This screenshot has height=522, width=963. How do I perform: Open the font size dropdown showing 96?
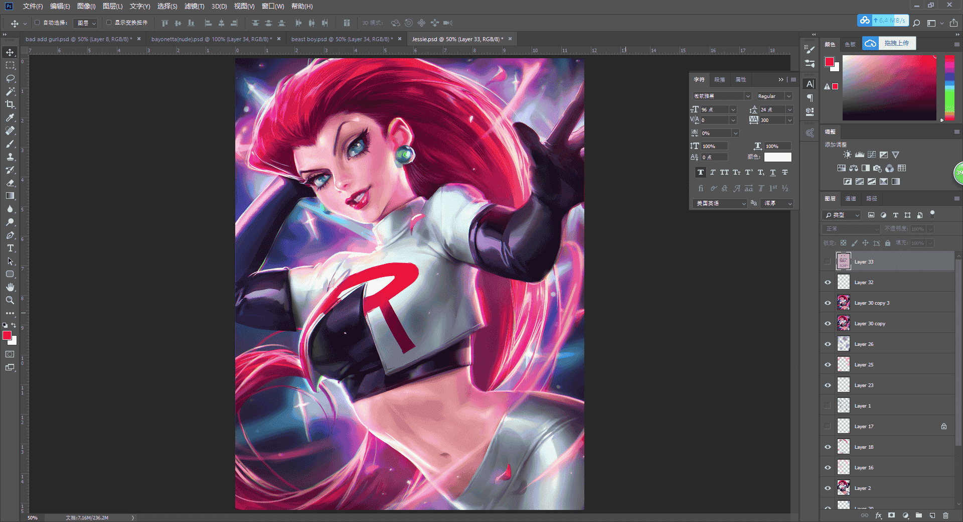tap(733, 109)
